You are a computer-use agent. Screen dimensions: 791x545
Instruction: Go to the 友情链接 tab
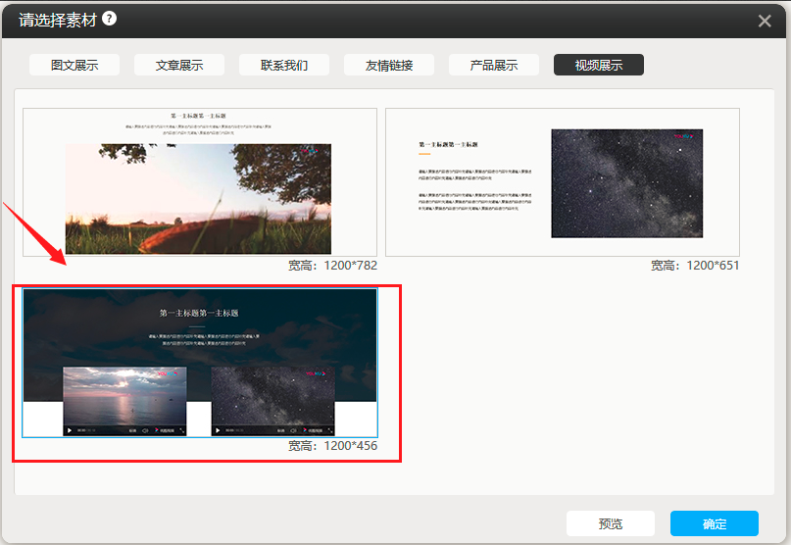[389, 66]
